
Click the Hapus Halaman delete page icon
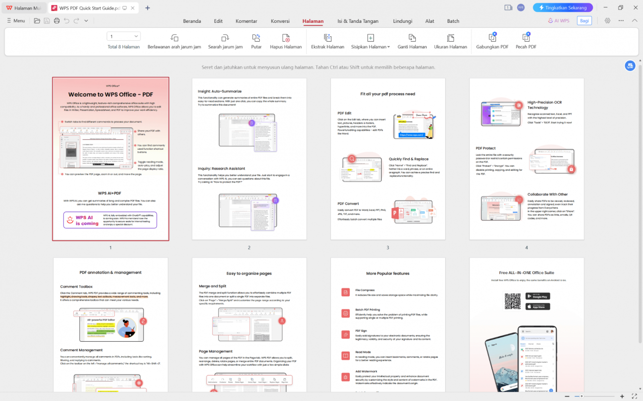click(286, 37)
